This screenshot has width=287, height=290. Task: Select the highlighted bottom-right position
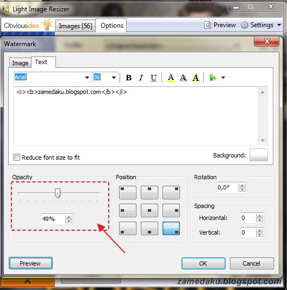(171, 229)
